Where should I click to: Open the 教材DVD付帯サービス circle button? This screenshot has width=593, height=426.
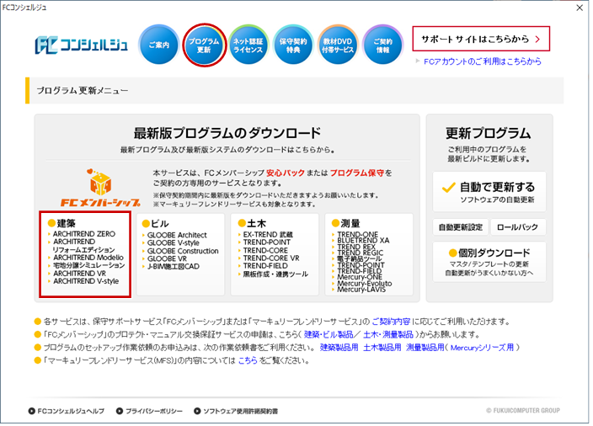pos(338,45)
